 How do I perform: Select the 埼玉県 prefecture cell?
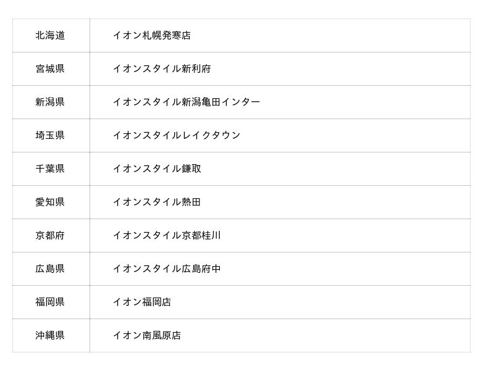click(x=50, y=136)
